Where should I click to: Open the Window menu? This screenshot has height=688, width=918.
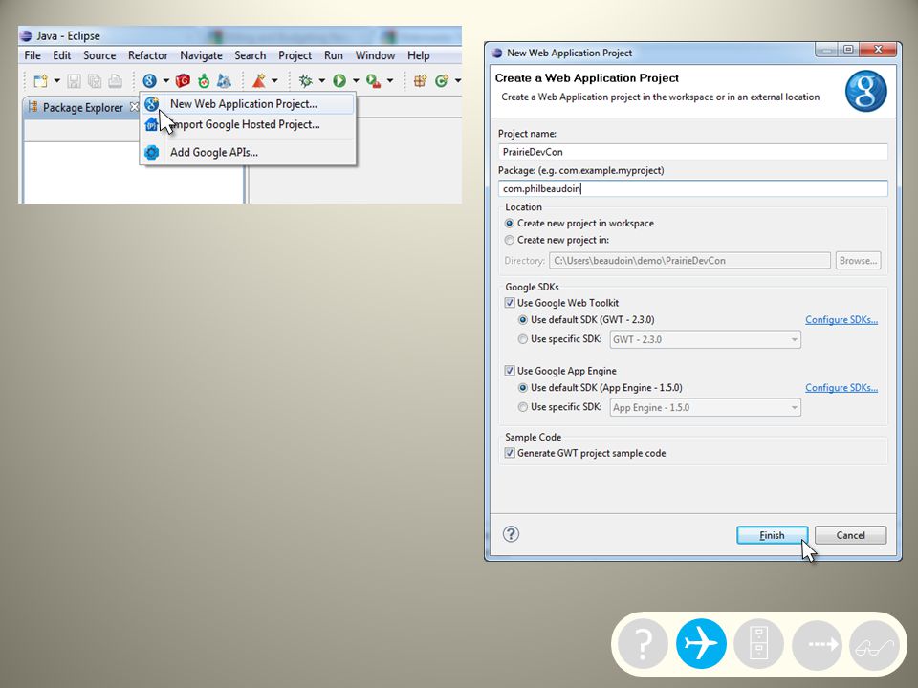coord(375,55)
